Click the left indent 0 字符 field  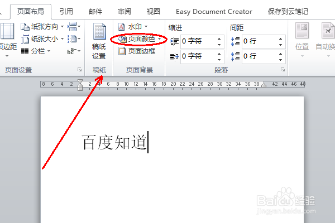pyautogui.click(x=202, y=41)
